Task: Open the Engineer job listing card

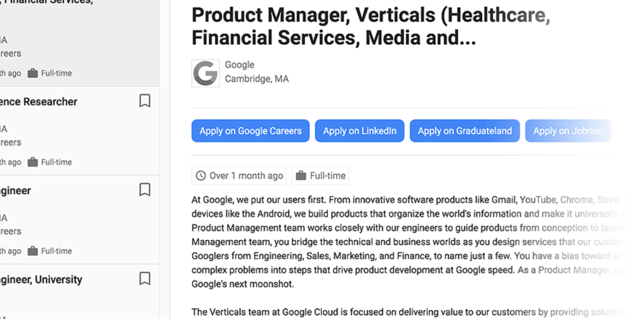Action: coord(80,219)
